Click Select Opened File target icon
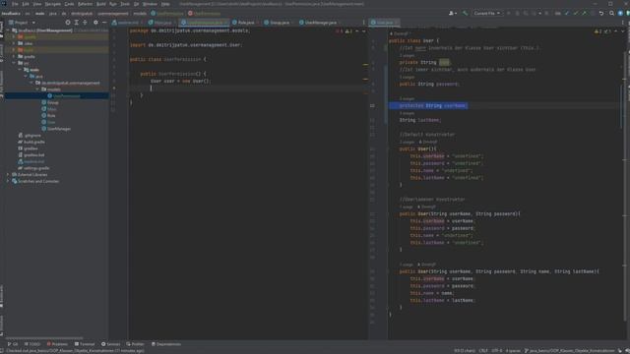The height and width of the screenshot is (354, 630). pos(68,23)
